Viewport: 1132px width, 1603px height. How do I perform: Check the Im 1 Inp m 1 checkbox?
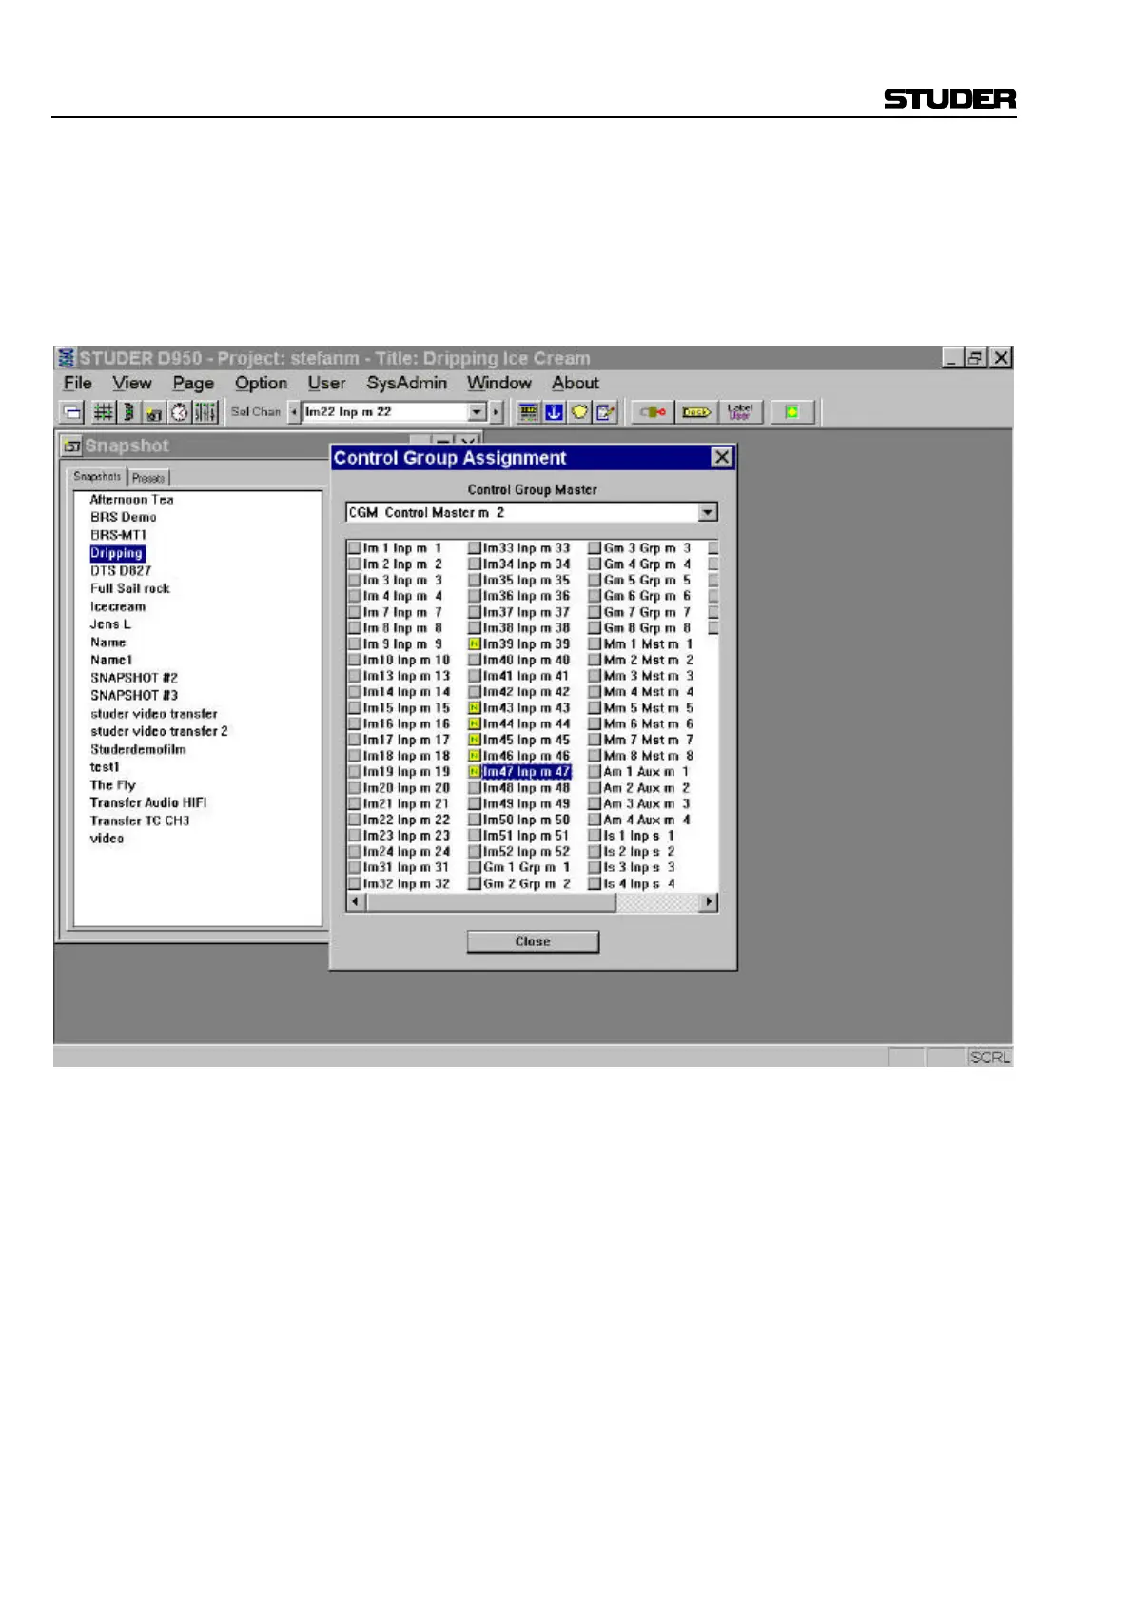(355, 548)
